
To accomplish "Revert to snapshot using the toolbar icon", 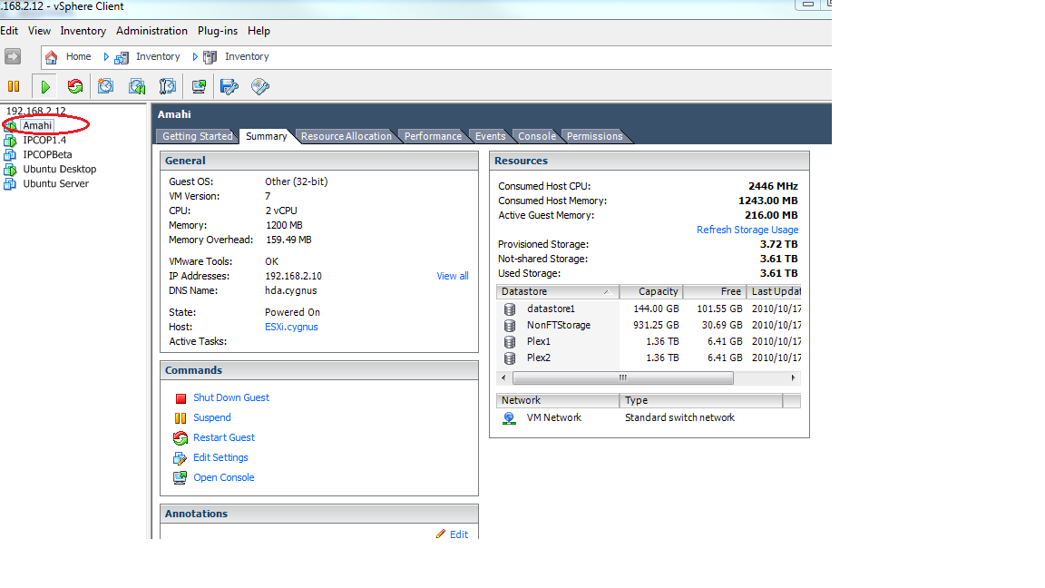I will point(137,86).
